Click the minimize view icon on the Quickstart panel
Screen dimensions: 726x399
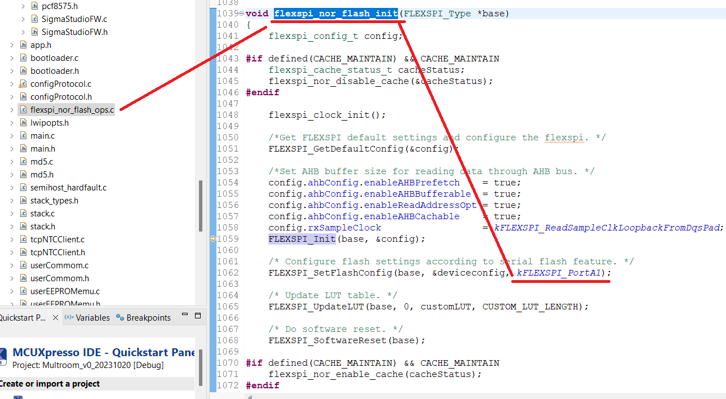coord(184,315)
